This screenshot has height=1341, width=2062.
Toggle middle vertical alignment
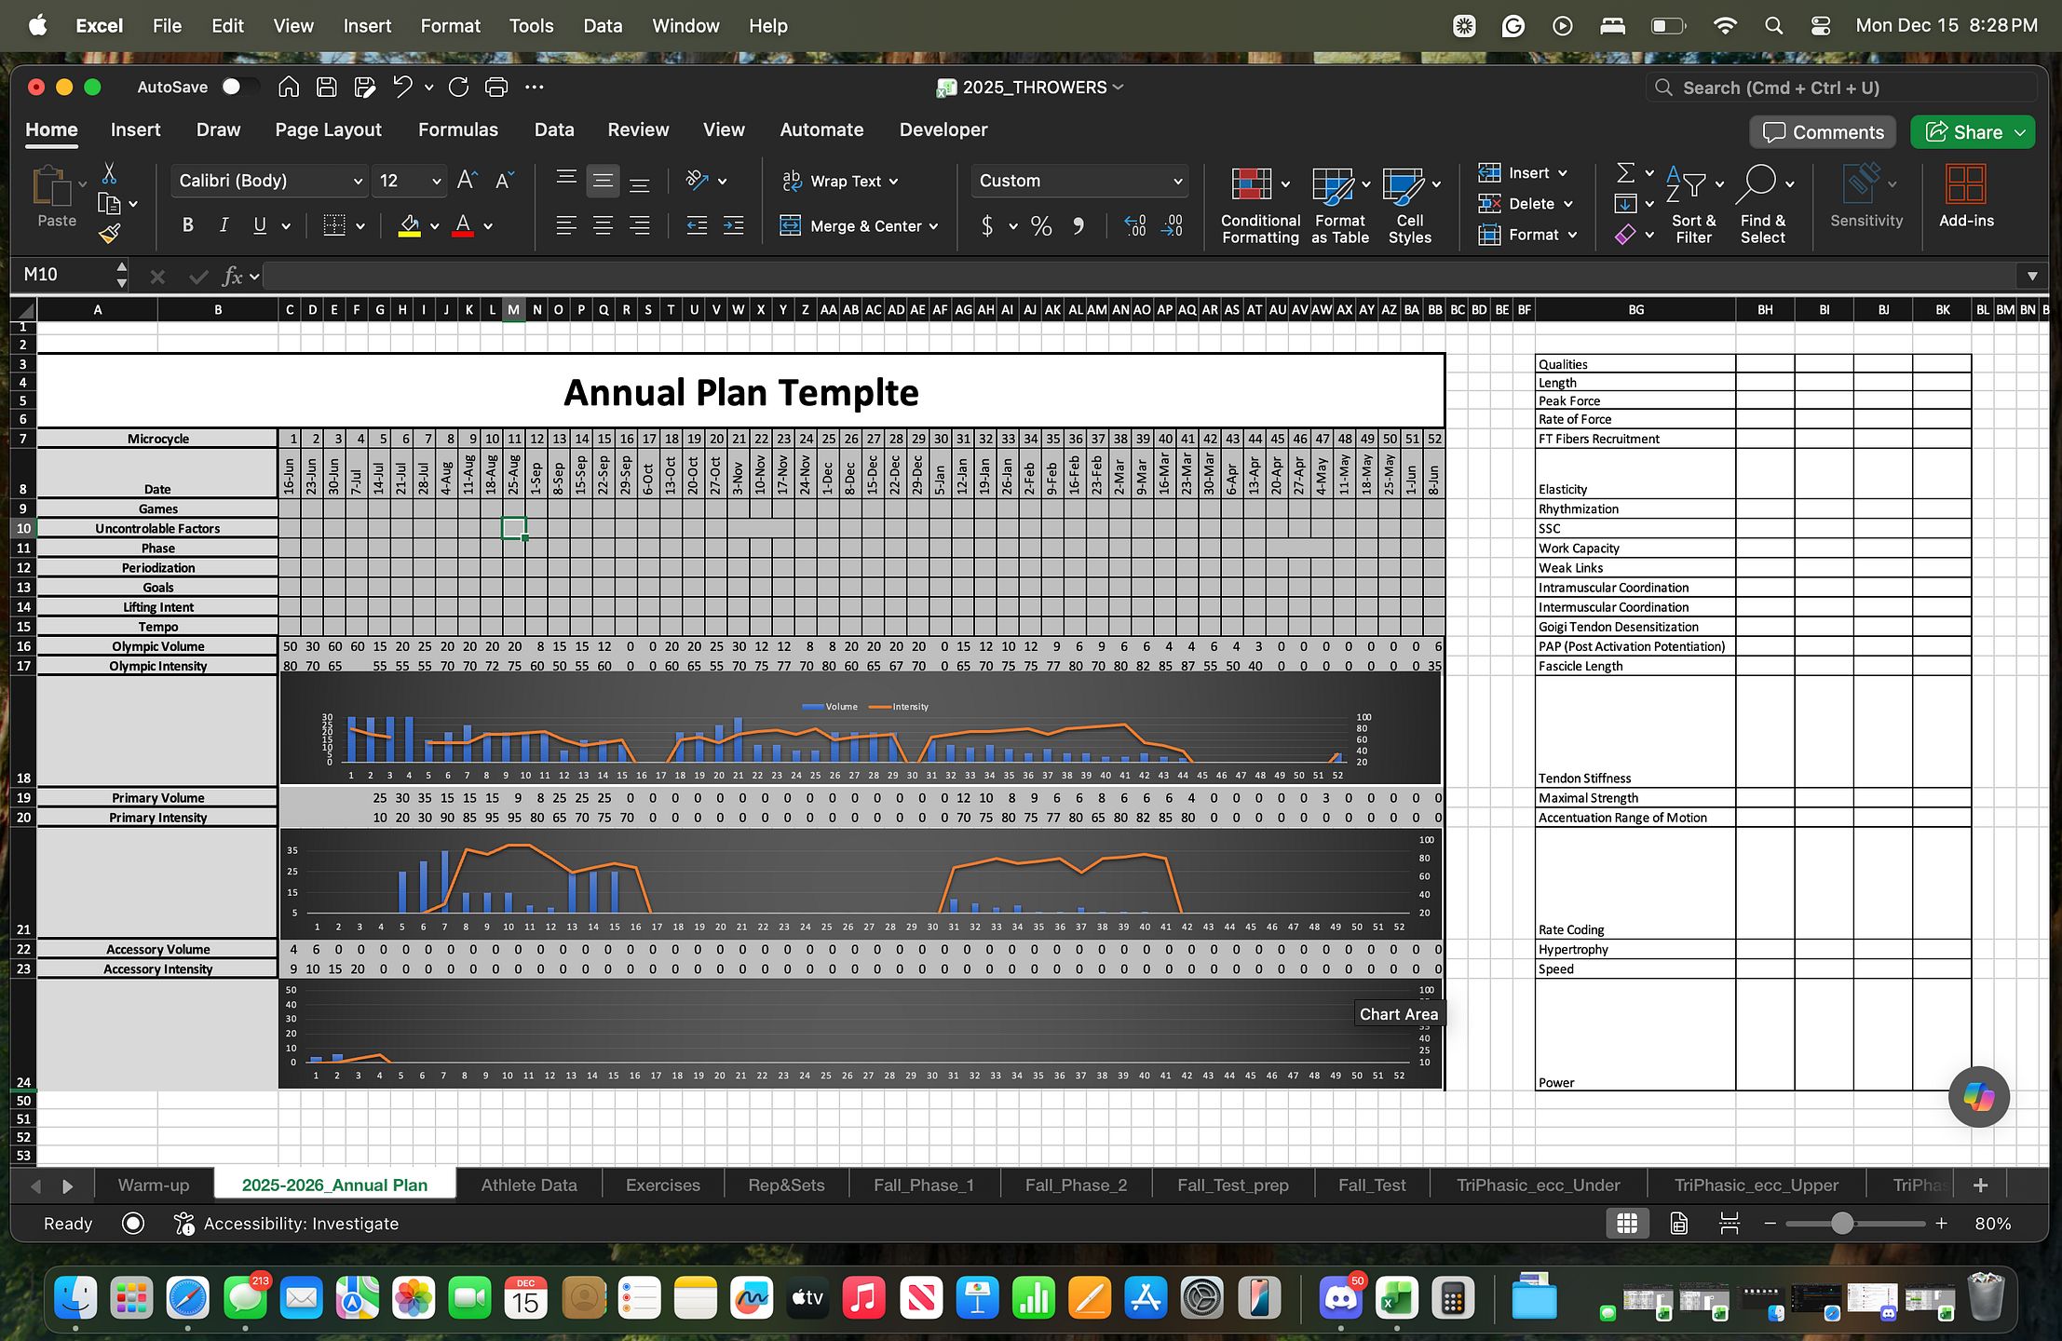tap(603, 181)
